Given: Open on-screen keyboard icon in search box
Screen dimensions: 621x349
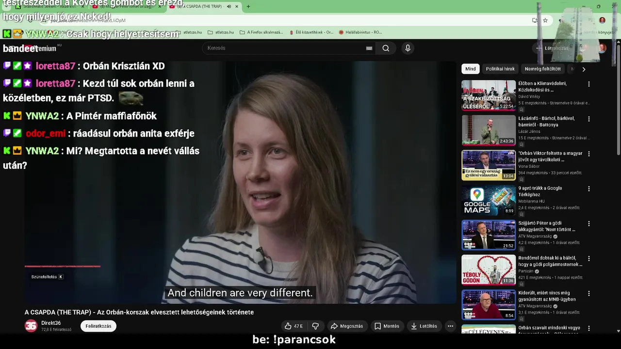Looking at the screenshot, I should [x=369, y=48].
